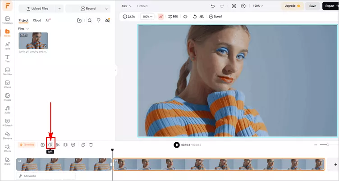The image size is (339, 181).
Task: Click the Export button
Action: point(331,6)
